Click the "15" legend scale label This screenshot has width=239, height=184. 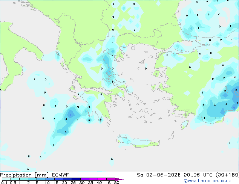(56, 182)
